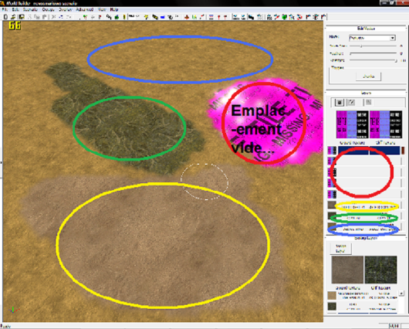The width and height of the screenshot is (409, 329).
Task: Open the Edit menu
Action: click(15, 10)
